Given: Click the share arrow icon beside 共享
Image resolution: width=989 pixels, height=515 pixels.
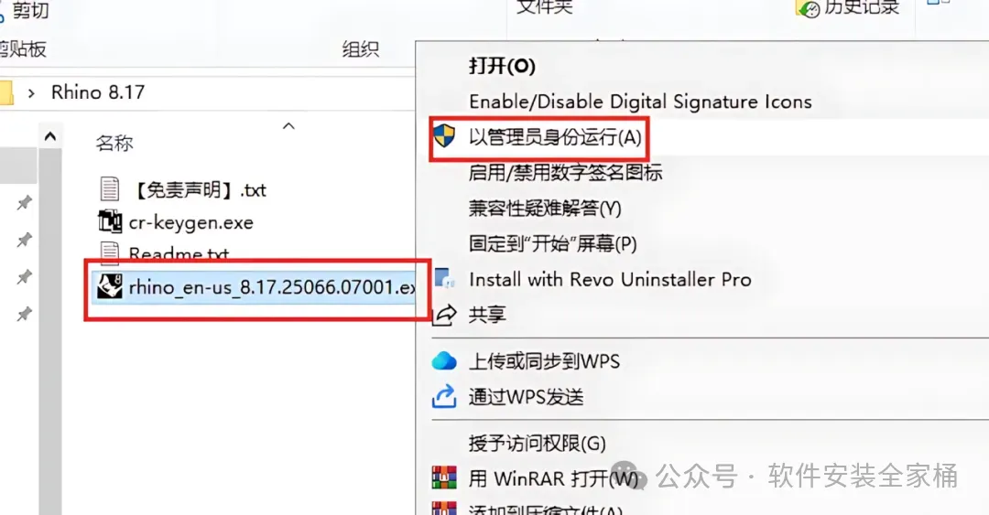Looking at the screenshot, I should click(x=444, y=315).
